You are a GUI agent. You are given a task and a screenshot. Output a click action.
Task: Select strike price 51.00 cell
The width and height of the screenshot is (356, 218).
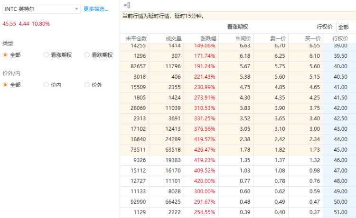(x=340, y=212)
